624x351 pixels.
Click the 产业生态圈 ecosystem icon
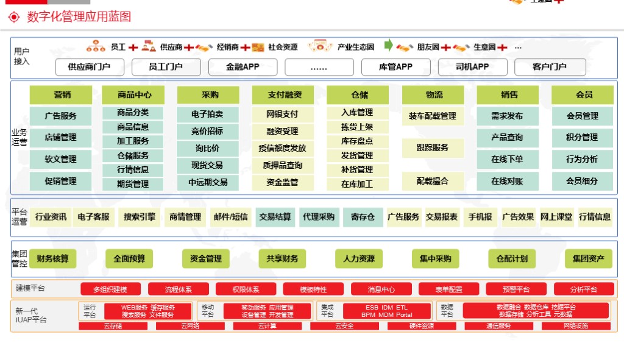[x=321, y=45]
